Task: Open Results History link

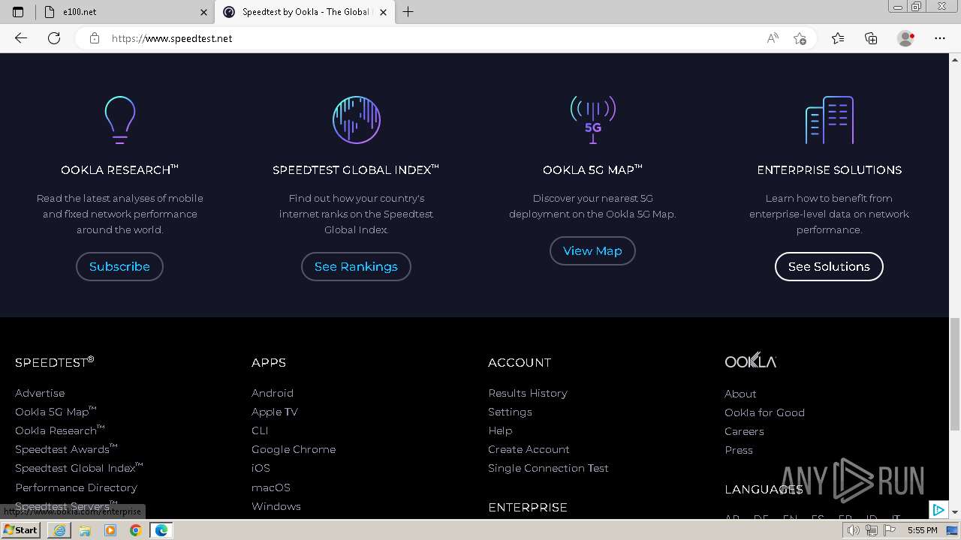Action: (528, 393)
